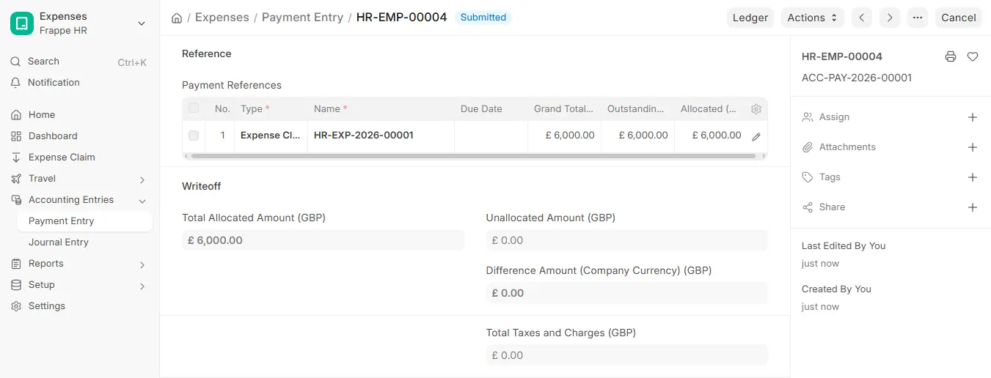Collapse the Accounting Entries section chevron

[x=142, y=201]
